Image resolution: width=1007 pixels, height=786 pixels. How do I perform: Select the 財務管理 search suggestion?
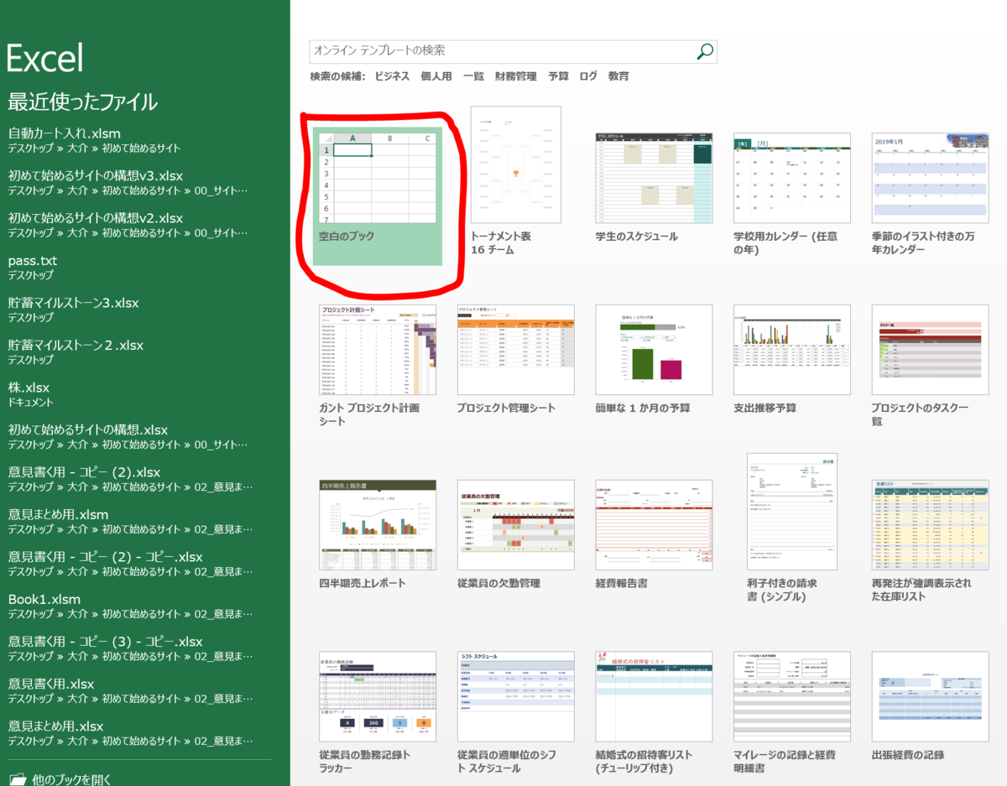(x=515, y=76)
